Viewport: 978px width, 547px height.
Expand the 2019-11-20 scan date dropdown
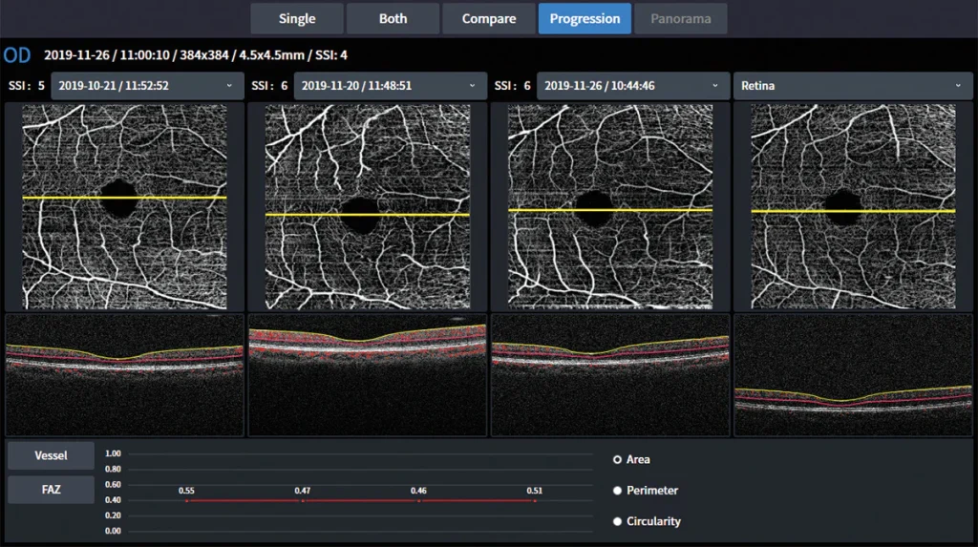(390, 86)
